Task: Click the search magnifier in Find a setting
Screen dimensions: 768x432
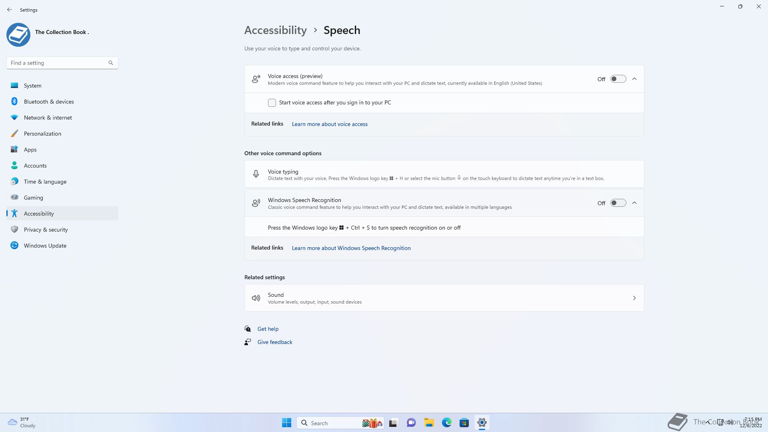Action: [111, 63]
